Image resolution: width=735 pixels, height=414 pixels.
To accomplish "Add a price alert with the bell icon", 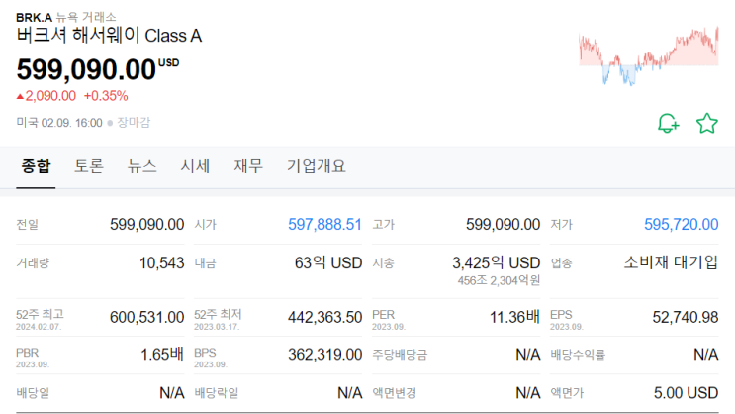I will coord(668,124).
